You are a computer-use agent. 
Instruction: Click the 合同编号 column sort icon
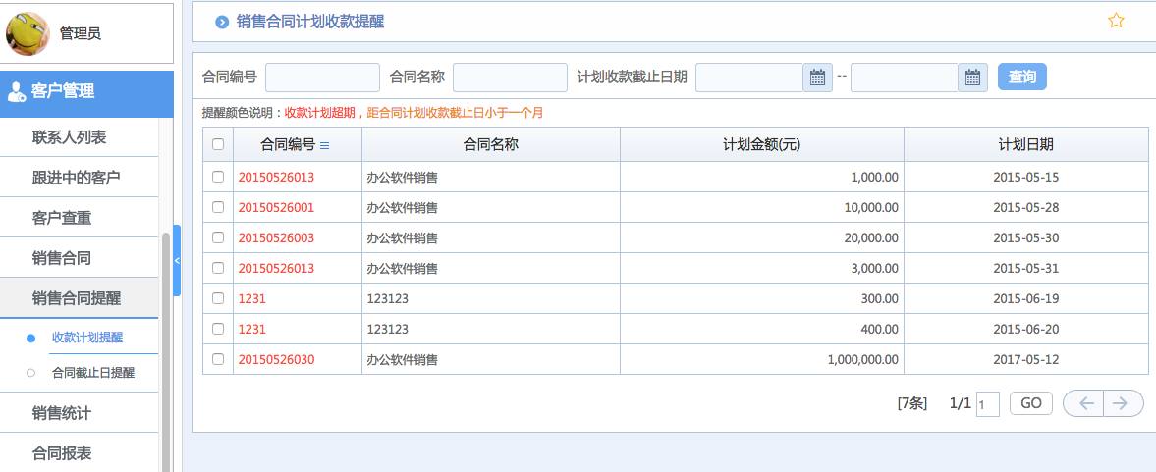click(x=325, y=145)
